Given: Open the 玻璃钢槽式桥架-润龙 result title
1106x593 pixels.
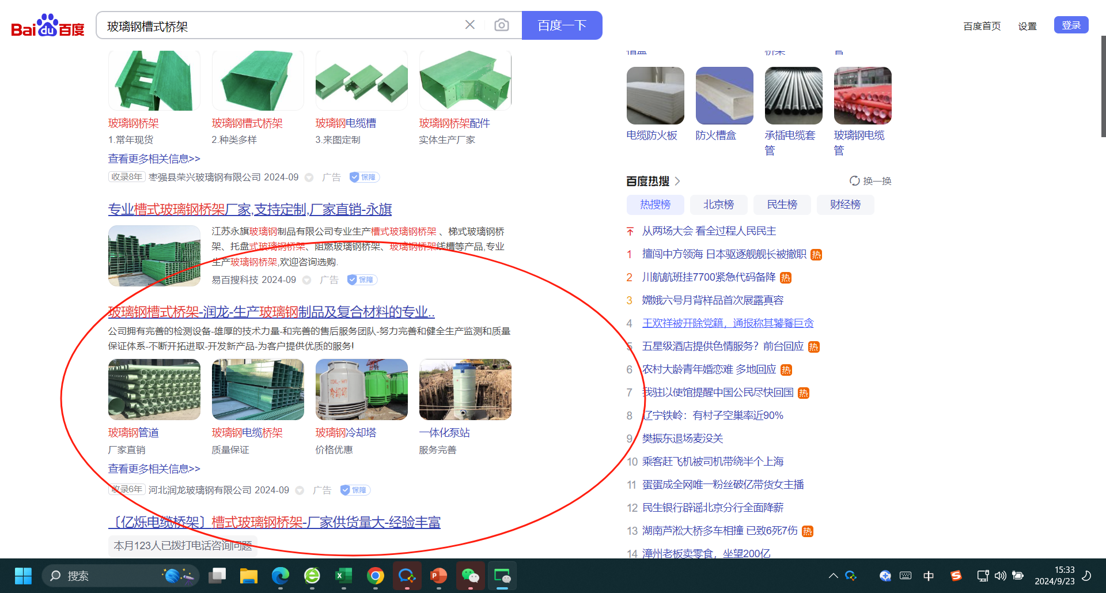Looking at the screenshot, I should click(271, 312).
